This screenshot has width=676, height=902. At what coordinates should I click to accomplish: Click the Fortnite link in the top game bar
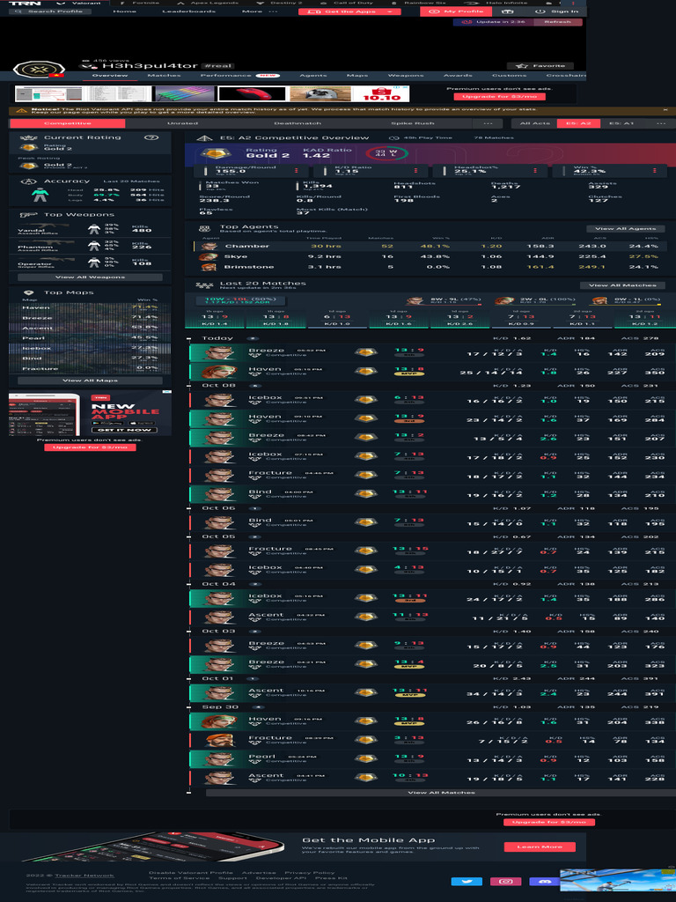click(142, 3)
